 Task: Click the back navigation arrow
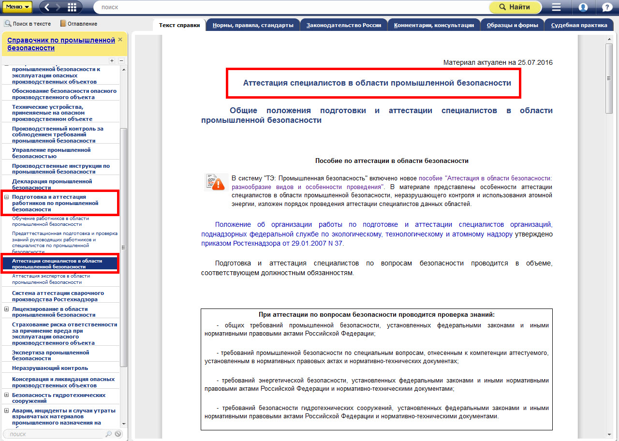tap(48, 7)
